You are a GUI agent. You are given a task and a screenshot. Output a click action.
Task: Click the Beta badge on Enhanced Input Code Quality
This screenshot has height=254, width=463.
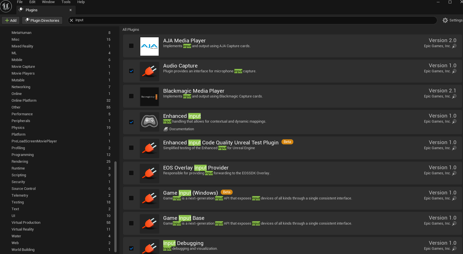pos(287,142)
